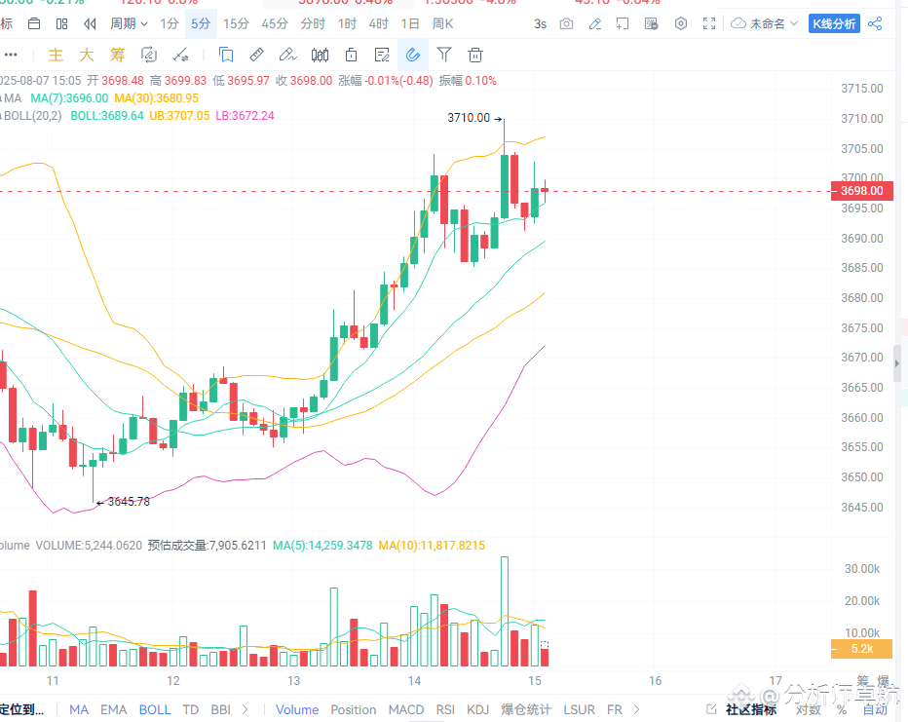The height and width of the screenshot is (722, 908).
Task: Select the MACD sub-indicator
Action: coord(406,709)
